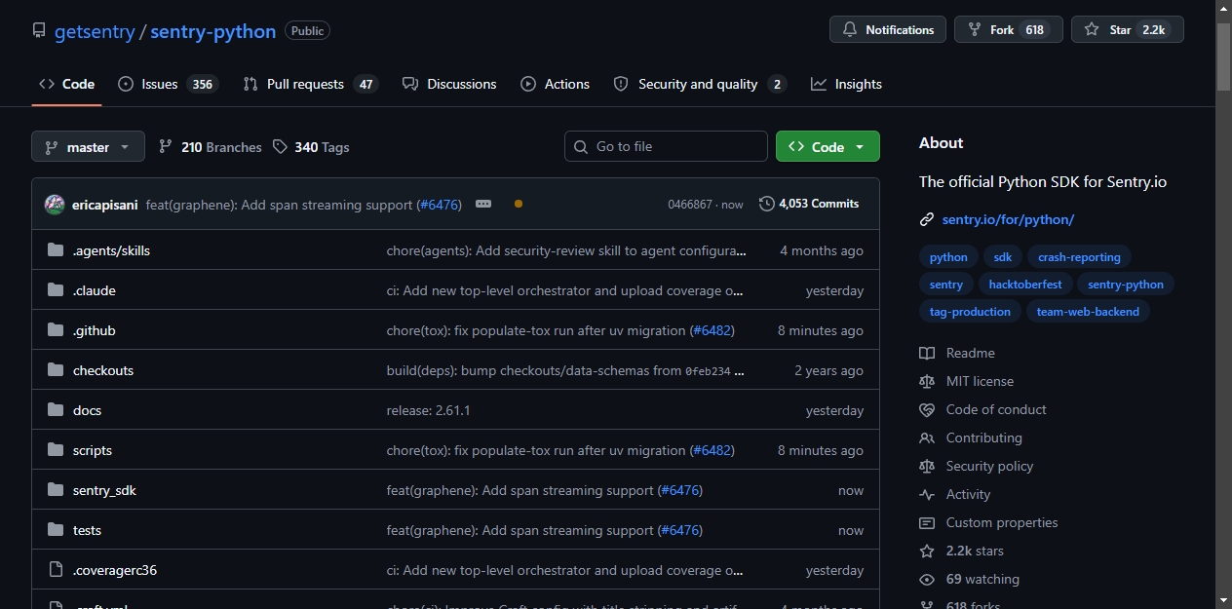Screen dimensions: 1232x609
Task: Expand commit message ellipsis button
Action: pyautogui.click(x=483, y=204)
